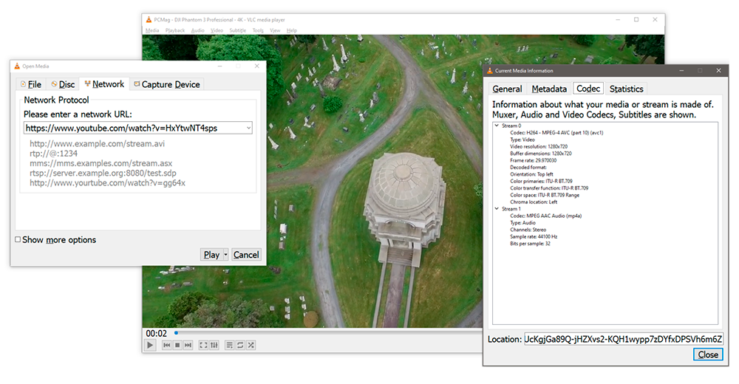
Task: Open the Media menu in VLC
Action: click(x=152, y=30)
